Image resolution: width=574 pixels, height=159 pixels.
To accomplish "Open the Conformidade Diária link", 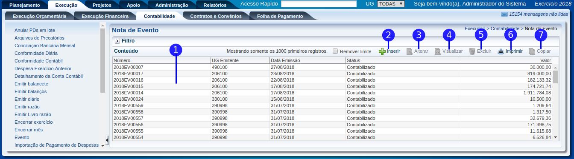I will tap(36, 53).
